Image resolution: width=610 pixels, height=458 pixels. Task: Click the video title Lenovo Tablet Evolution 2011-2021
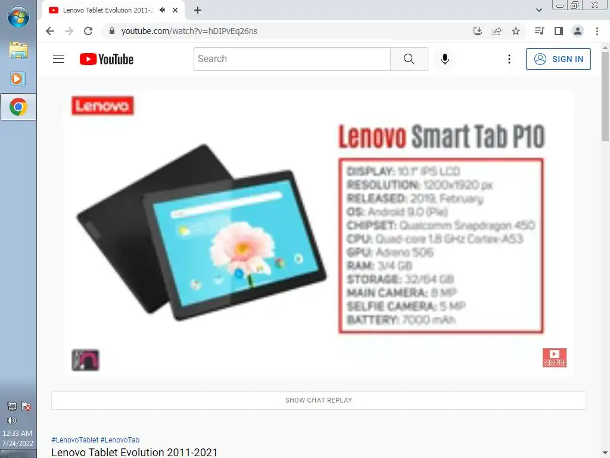point(134,452)
